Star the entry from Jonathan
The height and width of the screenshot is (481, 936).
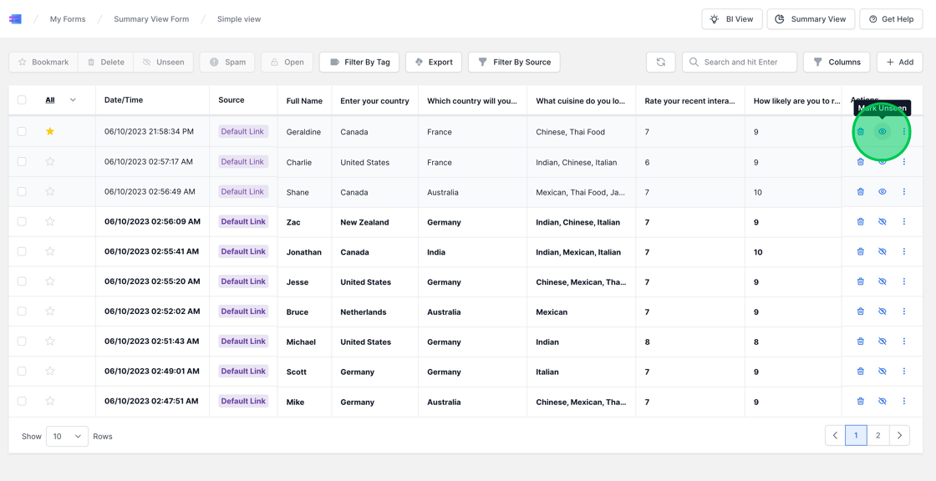pos(50,251)
